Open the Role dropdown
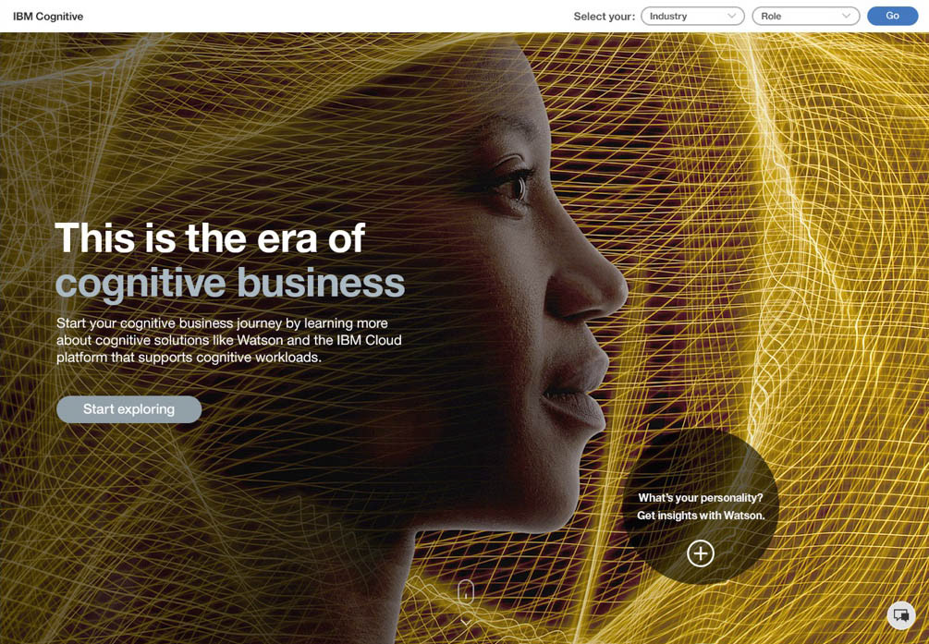Image resolution: width=929 pixels, height=644 pixels. pos(806,16)
